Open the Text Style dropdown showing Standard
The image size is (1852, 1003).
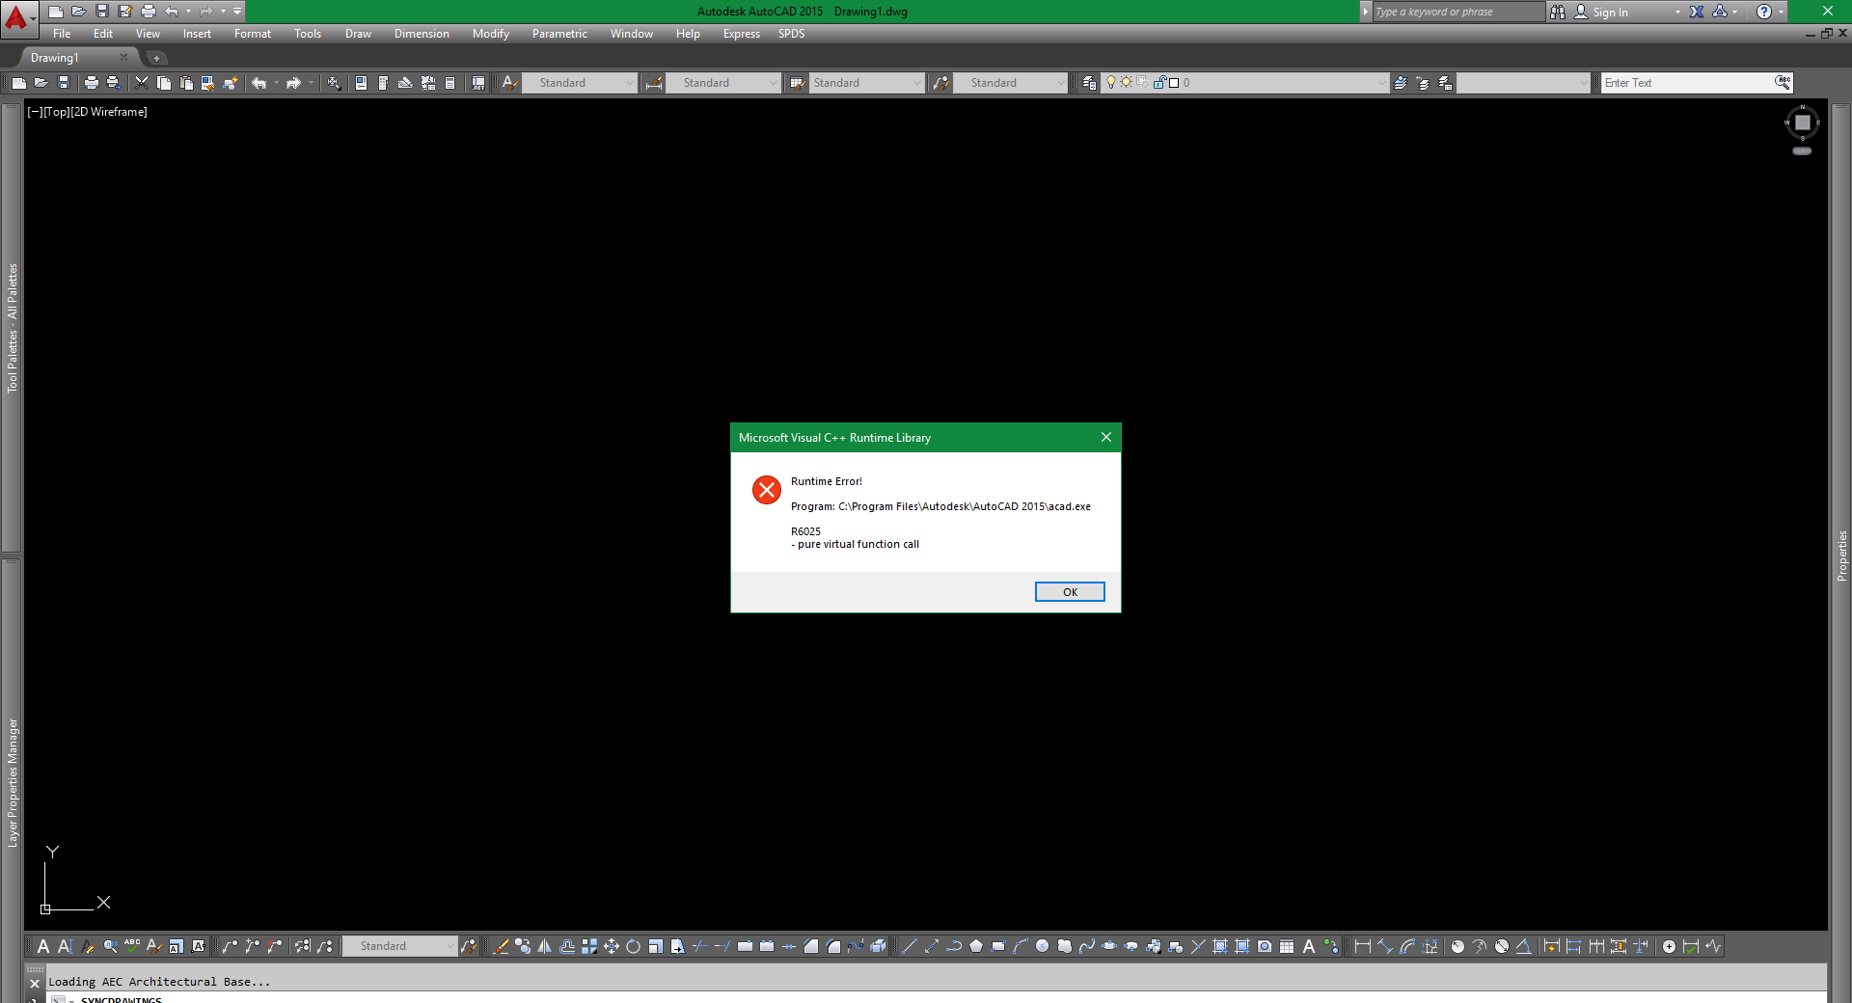click(580, 83)
